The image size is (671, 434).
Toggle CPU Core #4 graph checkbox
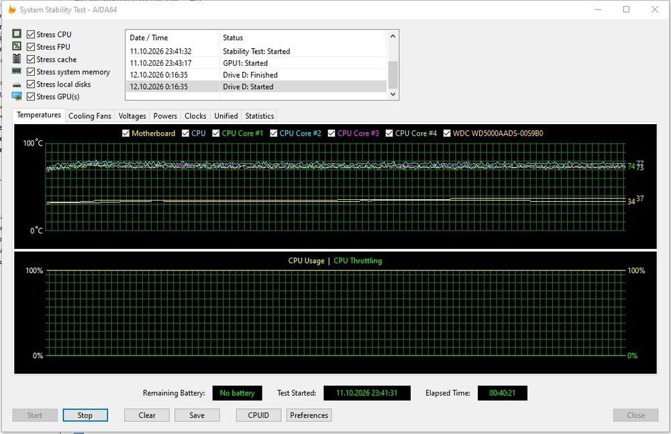tap(389, 133)
